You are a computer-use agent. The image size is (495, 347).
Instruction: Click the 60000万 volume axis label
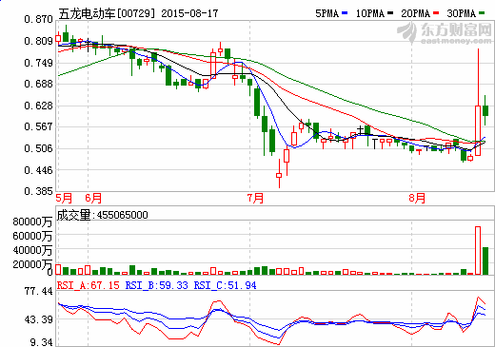pyautogui.click(x=32, y=236)
